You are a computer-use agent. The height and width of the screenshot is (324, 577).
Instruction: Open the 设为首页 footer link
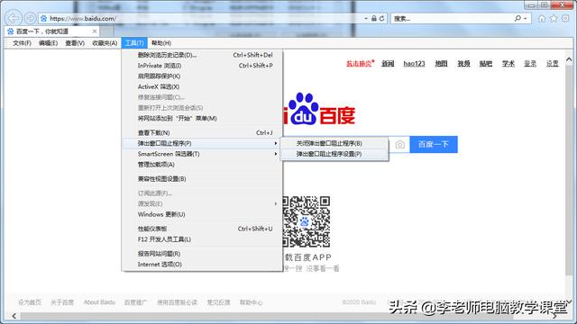click(x=30, y=302)
